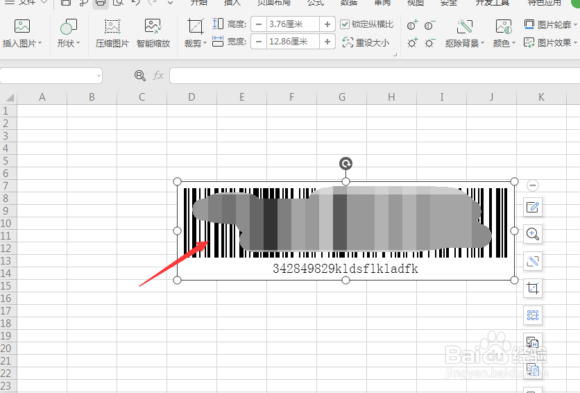Screen dimensions: 580x393
Task: Decrease picture contrast icon
Action: 429,26
